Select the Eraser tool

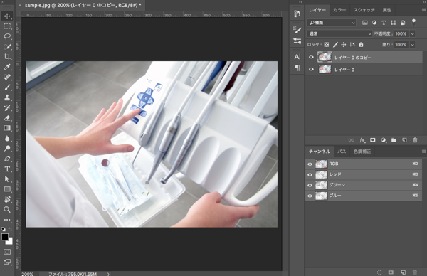tap(7, 118)
